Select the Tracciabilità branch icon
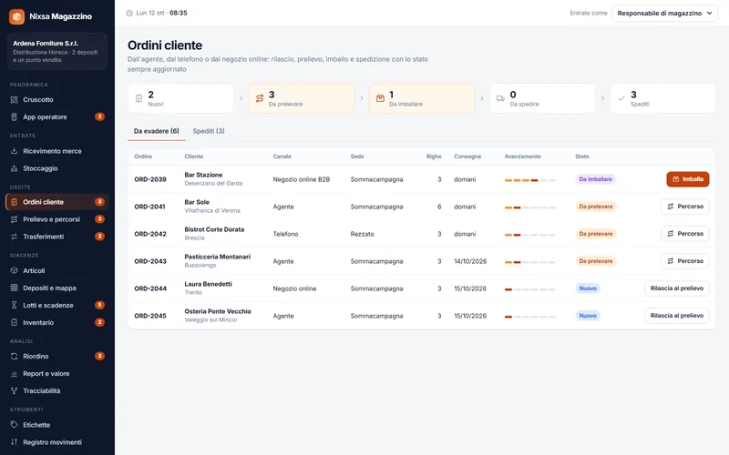This screenshot has height=455, width=729. tap(14, 391)
